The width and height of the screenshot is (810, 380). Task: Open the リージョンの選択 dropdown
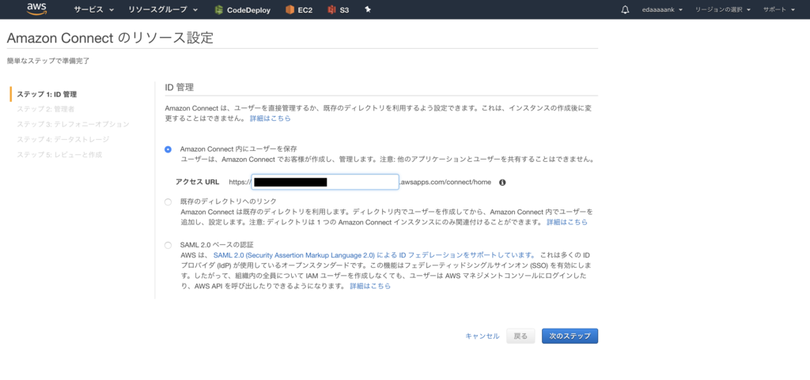point(723,9)
